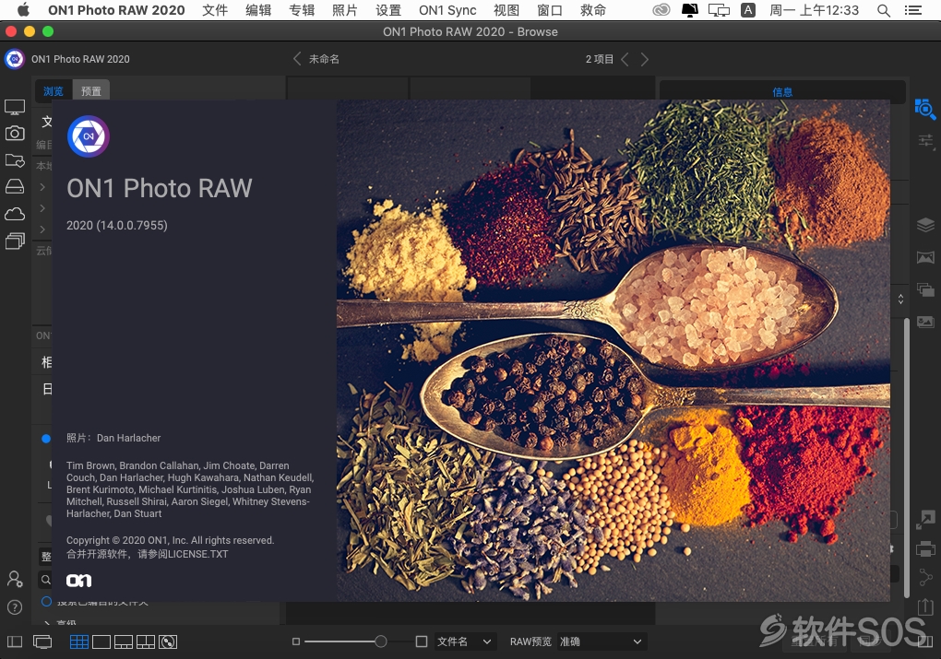Toggle the left panel visibility icon

click(15, 641)
